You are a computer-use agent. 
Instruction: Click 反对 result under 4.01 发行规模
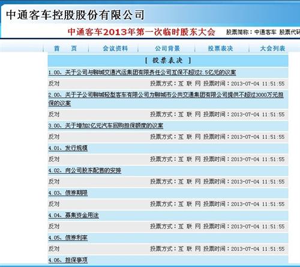pos(54,159)
